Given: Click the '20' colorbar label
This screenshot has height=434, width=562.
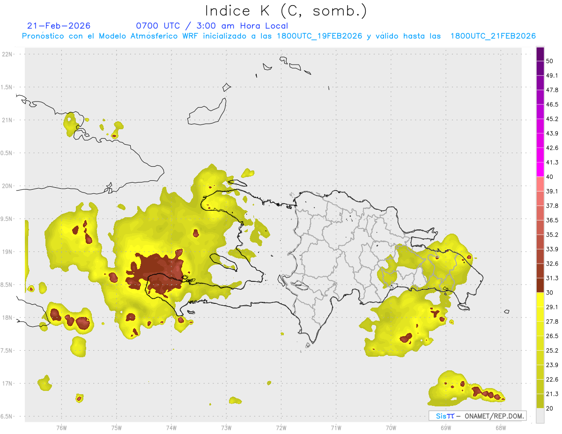Looking at the screenshot, I should [x=550, y=409].
